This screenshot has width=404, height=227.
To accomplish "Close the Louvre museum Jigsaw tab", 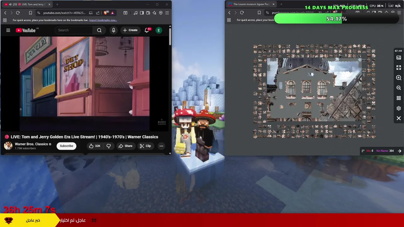I will tap(273, 4).
